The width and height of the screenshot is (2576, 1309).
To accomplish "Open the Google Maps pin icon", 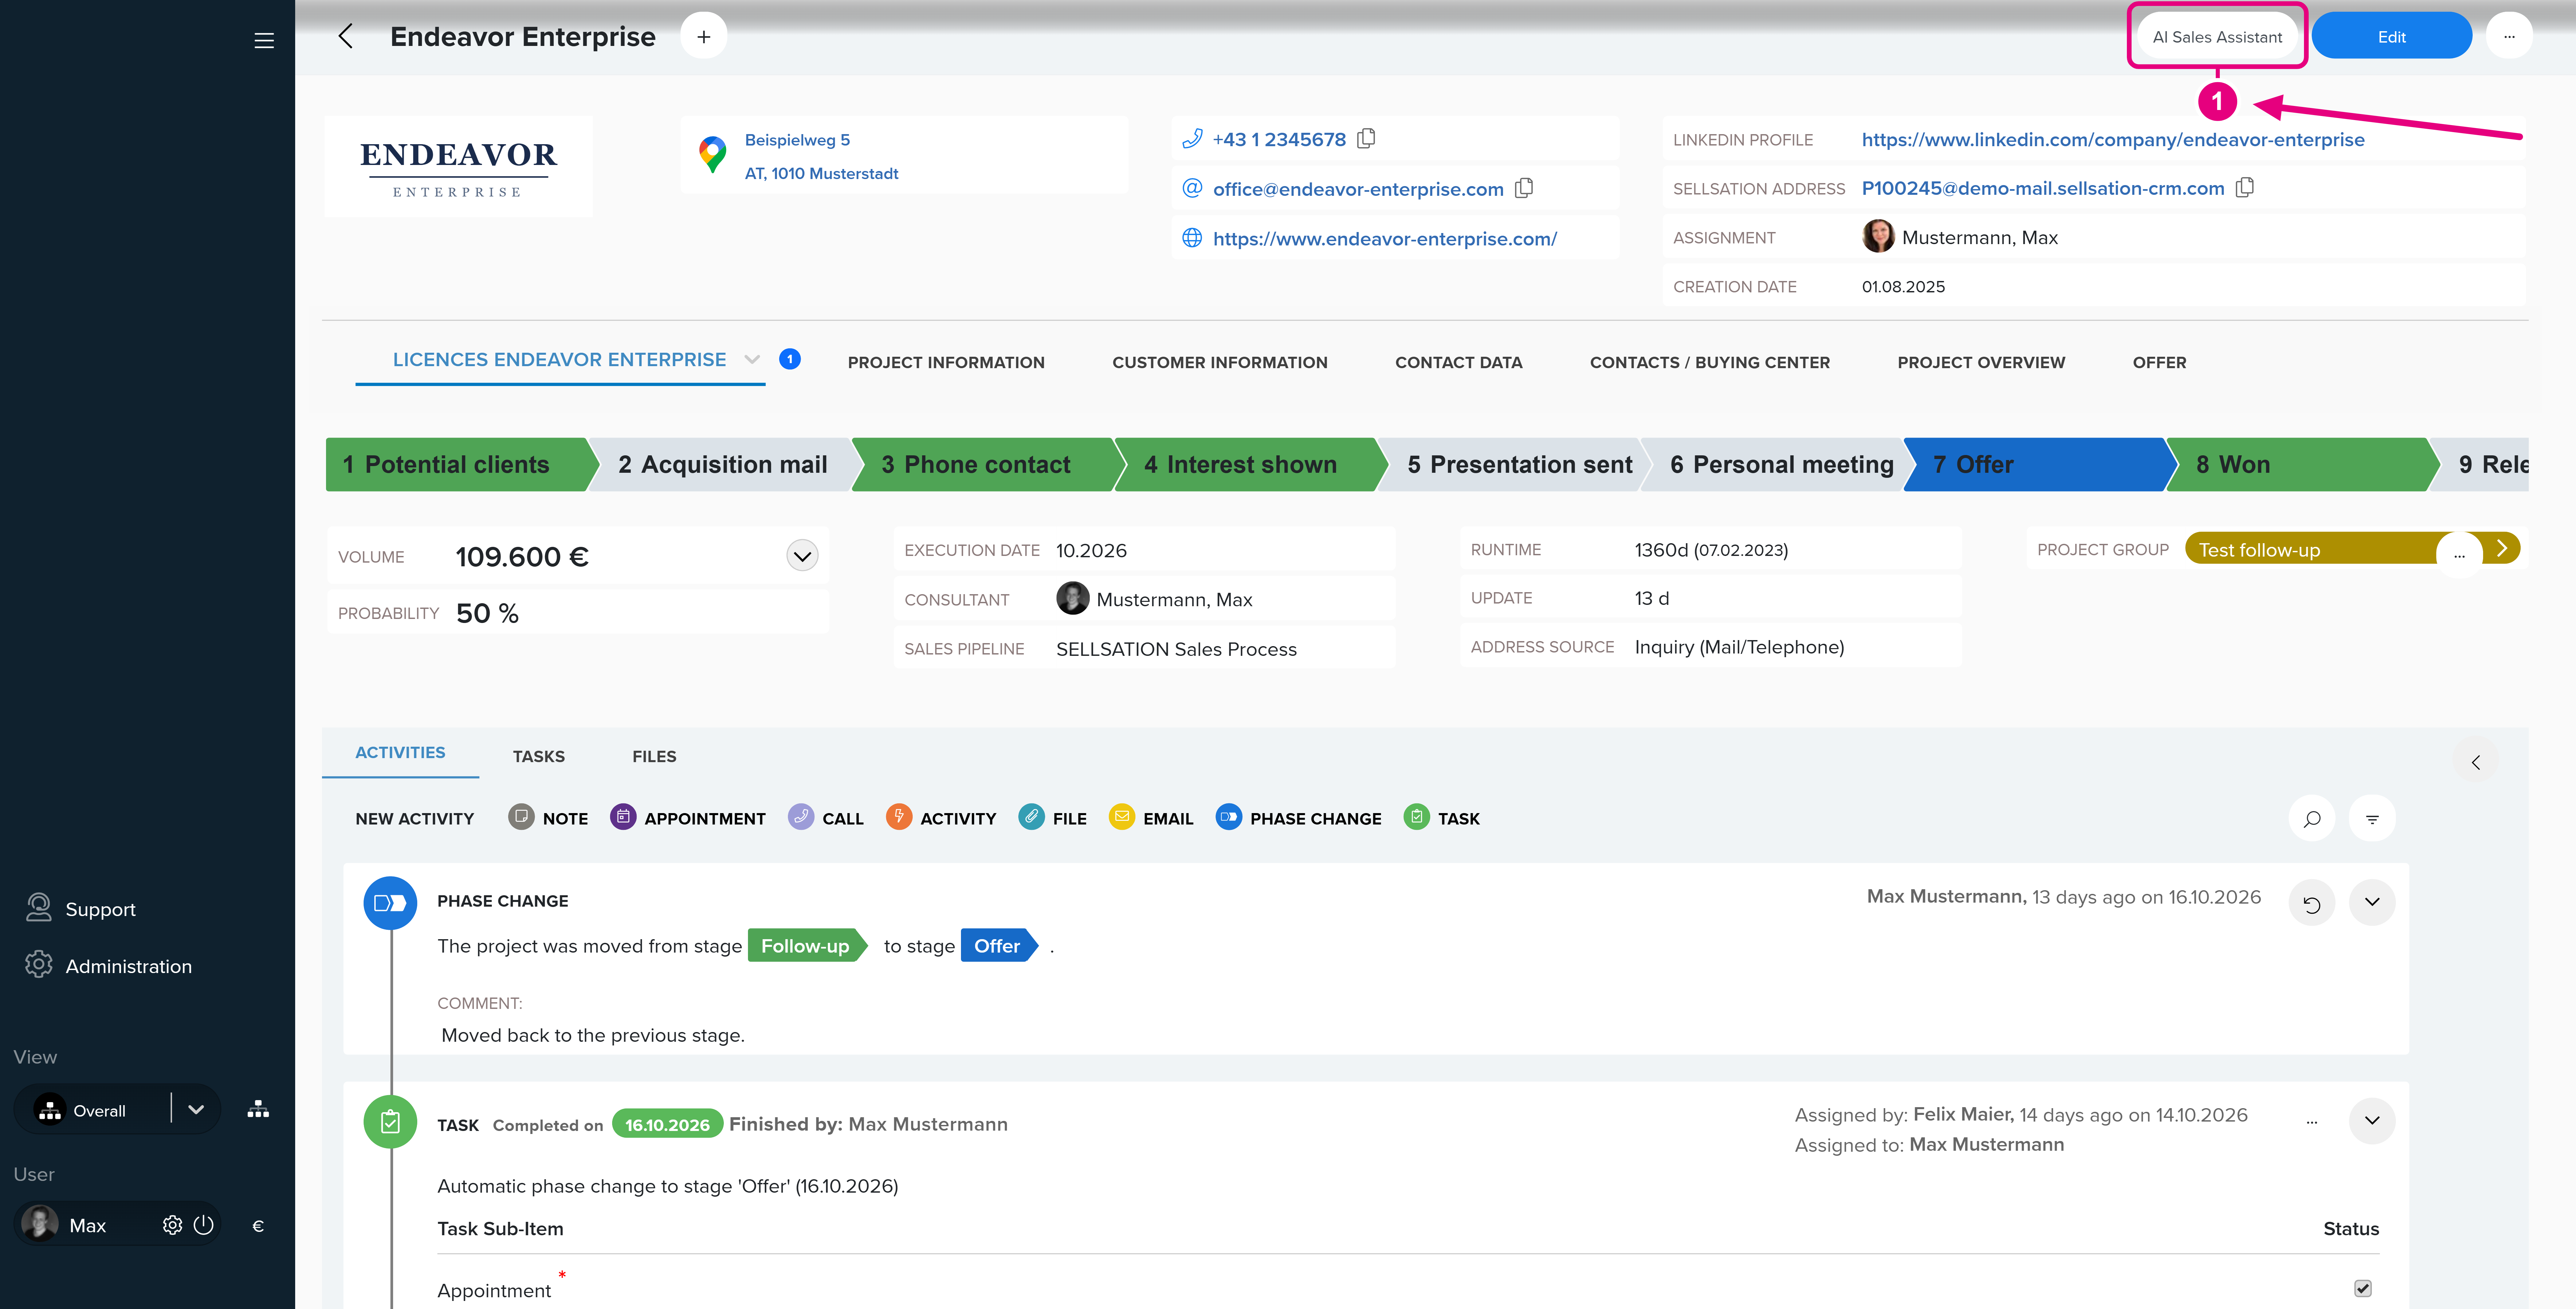I will coord(712,155).
